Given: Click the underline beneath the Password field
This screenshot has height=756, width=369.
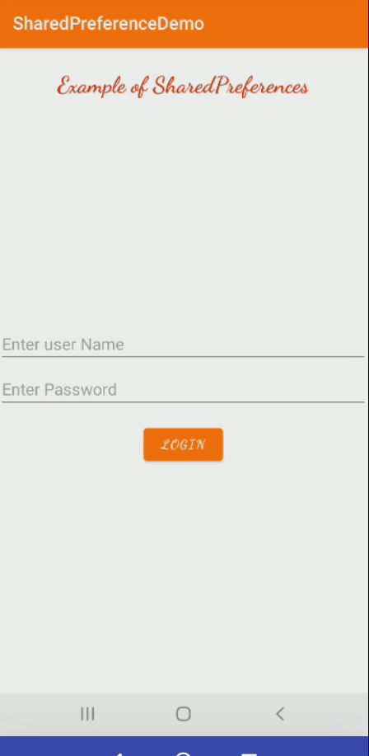Looking at the screenshot, I should (x=183, y=401).
